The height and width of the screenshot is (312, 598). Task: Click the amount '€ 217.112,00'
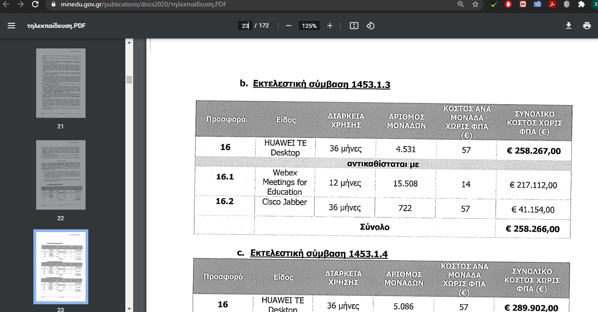[x=533, y=185]
